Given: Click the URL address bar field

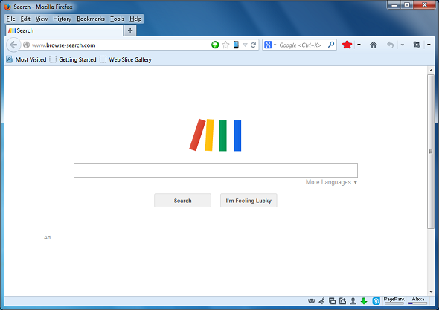Looking at the screenshot, I should [x=121, y=45].
